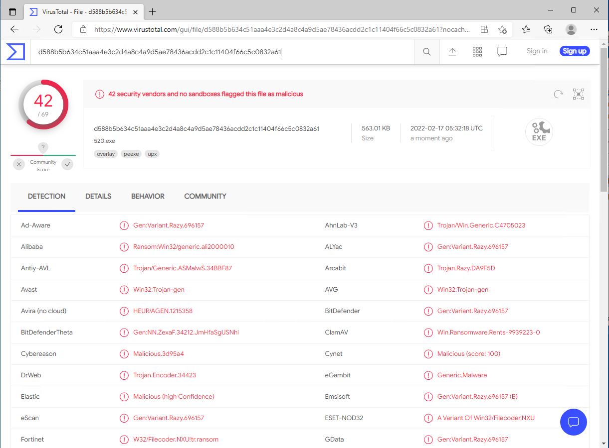This screenshot has width=609, height=448.
Task: Click the ClamAV Win.Ransomware.Rents-9939223-0 result
Action: pos(488,333)
